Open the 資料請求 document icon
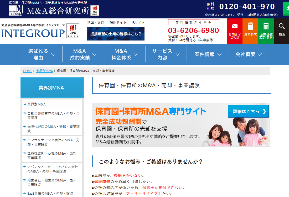This screenshot has height=197, width=289. (250, 31)
